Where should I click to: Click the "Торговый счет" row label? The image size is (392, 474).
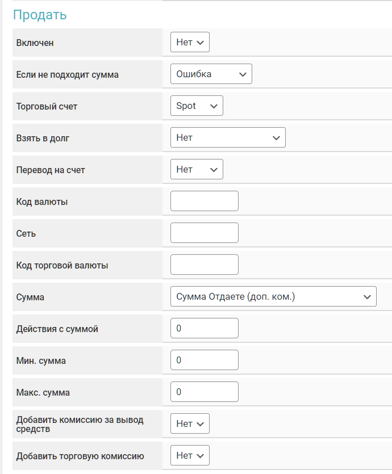pos(47,106)
